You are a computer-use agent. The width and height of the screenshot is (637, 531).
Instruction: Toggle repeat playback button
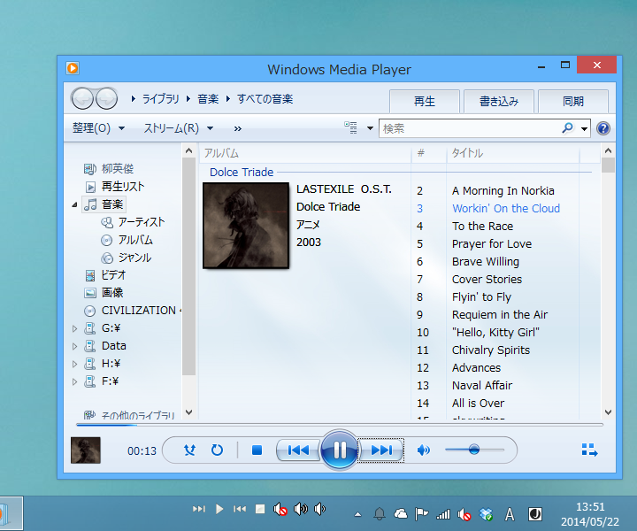pos(217,450)
